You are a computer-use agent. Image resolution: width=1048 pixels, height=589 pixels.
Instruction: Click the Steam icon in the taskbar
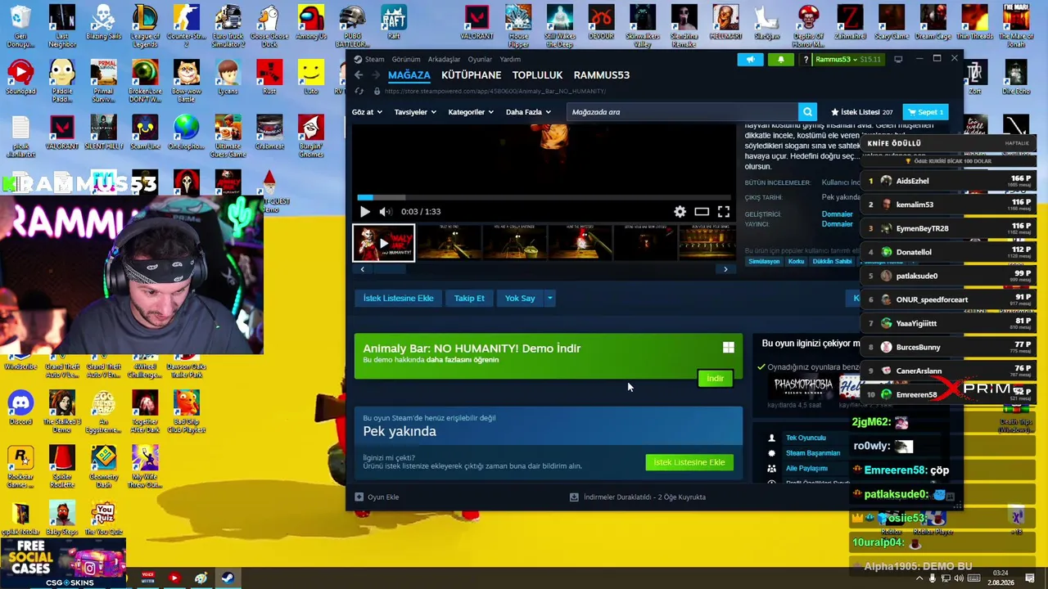coord(228,578)
